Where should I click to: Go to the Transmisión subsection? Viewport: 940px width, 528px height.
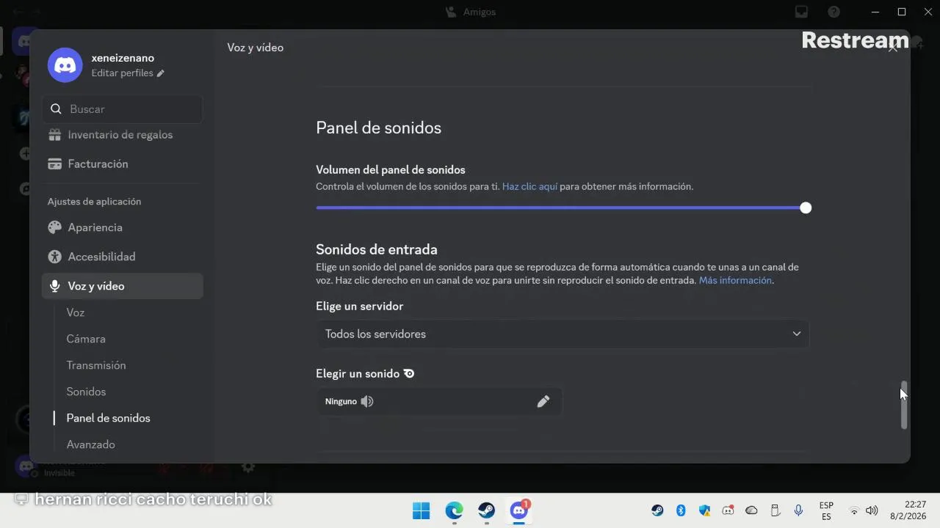(x=96, y=365)
